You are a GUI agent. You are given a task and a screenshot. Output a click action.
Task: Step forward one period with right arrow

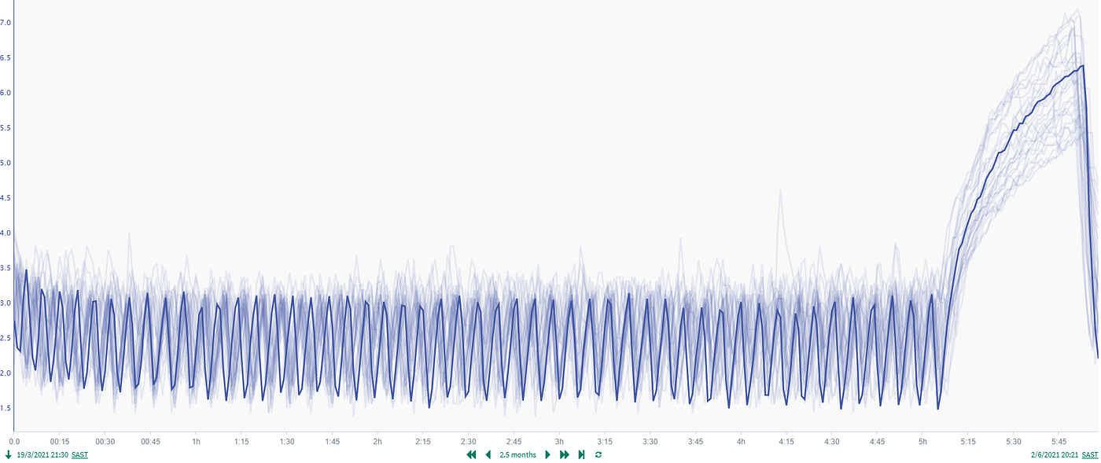tap(548, 455)
